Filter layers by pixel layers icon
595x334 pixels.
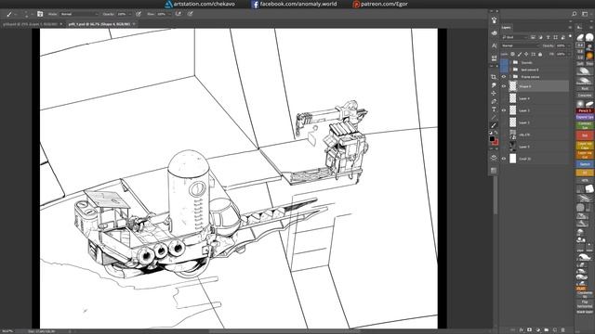[533, 37]
